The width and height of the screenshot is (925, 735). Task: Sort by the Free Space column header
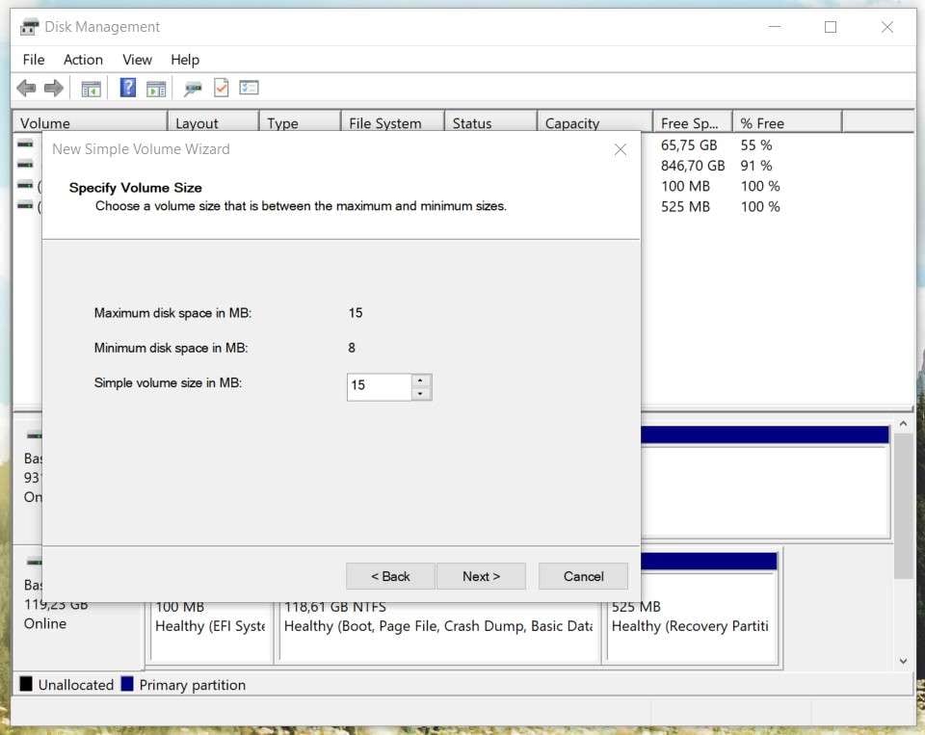pyautogui.click(x=693, y=122)
